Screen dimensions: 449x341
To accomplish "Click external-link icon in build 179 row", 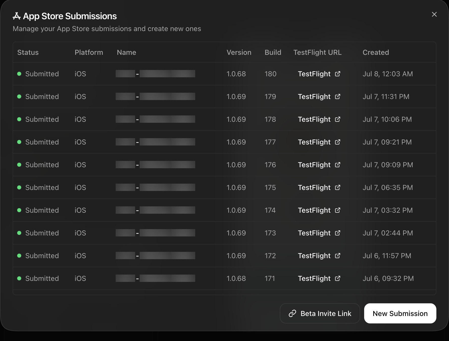I will pyautogui.click(x=338, y=96).
